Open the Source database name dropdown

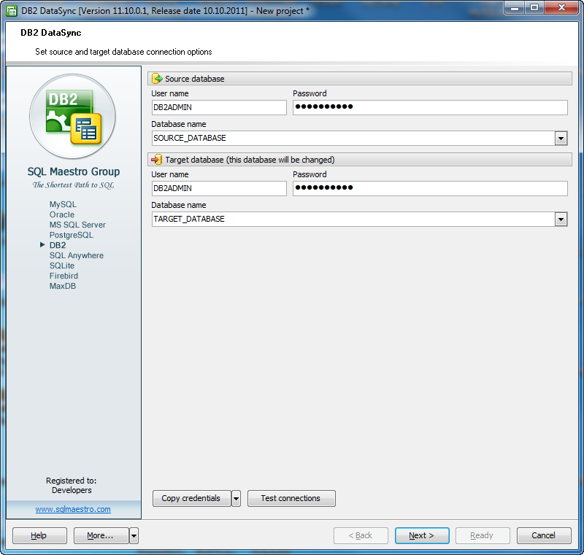pyautogui.click(x=561, y=138)
